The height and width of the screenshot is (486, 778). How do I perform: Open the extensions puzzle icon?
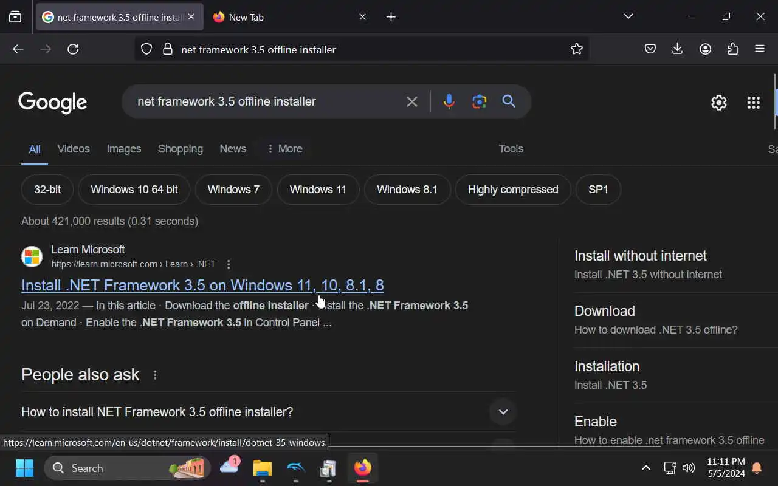(732, 49)
